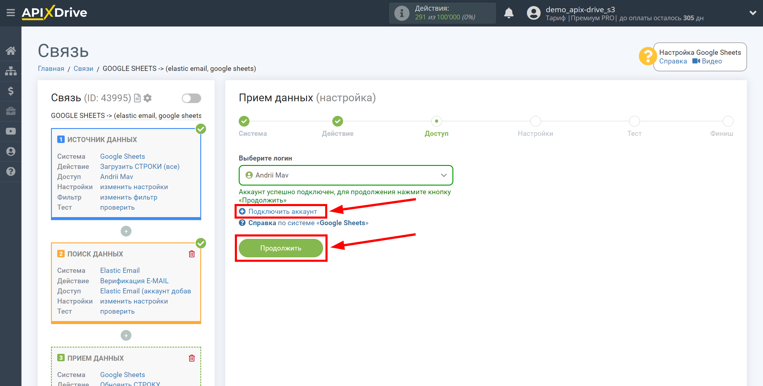Image resolution: width=763 pixels, height=386 pixels.
Task: Go to the Система step
Action: coord(244,121)
